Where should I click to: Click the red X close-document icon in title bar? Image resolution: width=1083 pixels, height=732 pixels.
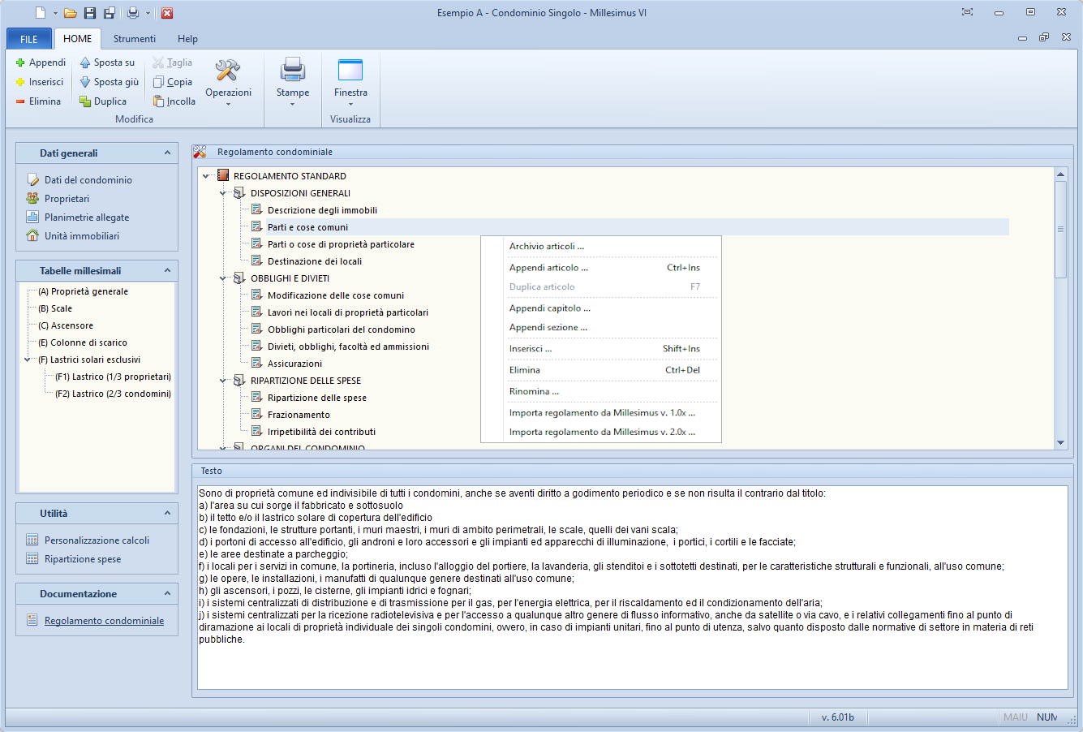(167, 13)
